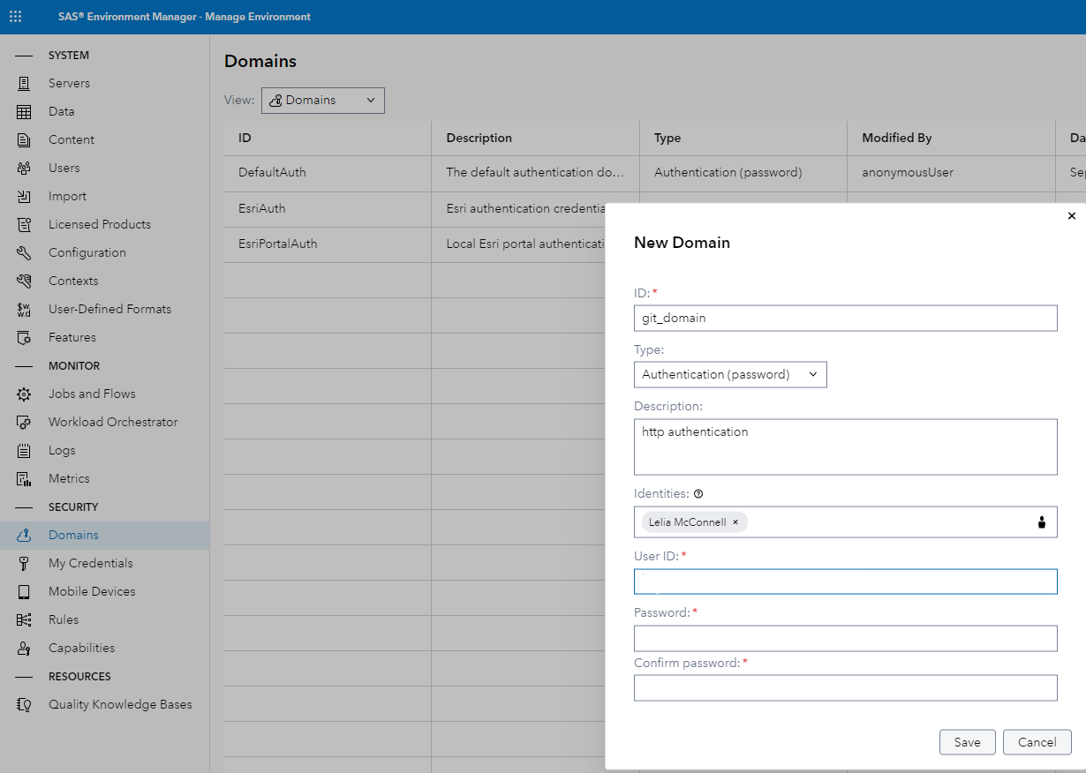Cancel the New Domain dialog
This screenshot has height=773, width=1086.
point(1037,741)
